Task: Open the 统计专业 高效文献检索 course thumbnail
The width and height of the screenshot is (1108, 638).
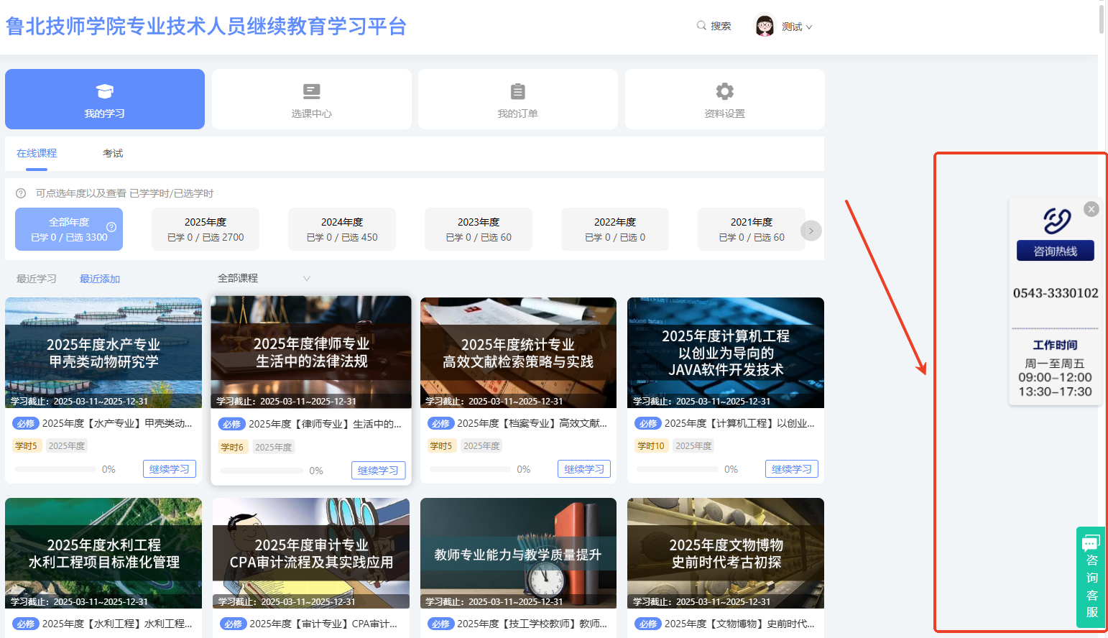Action: (518, 353)
